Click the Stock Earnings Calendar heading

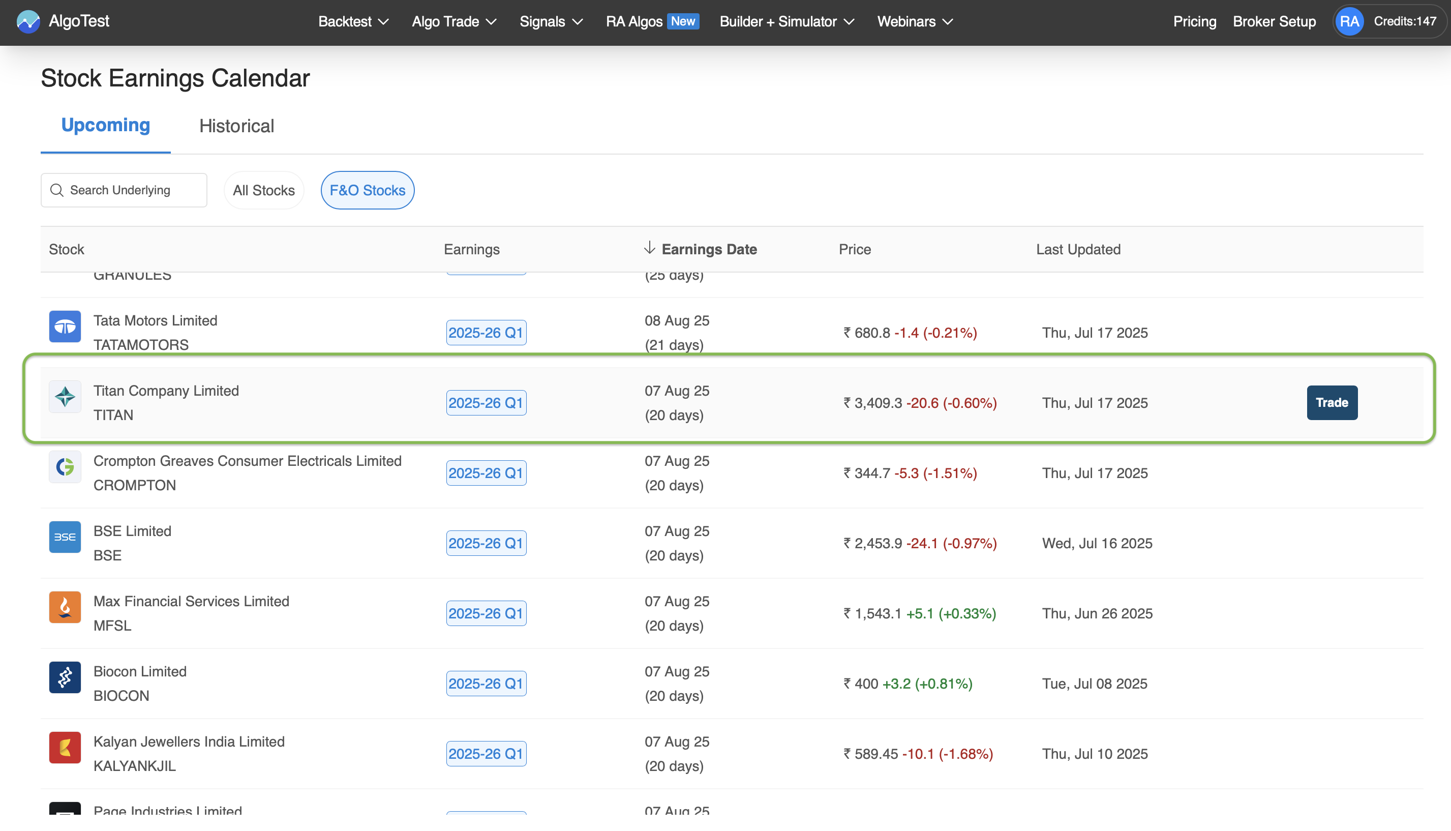(x=175, y=78)
